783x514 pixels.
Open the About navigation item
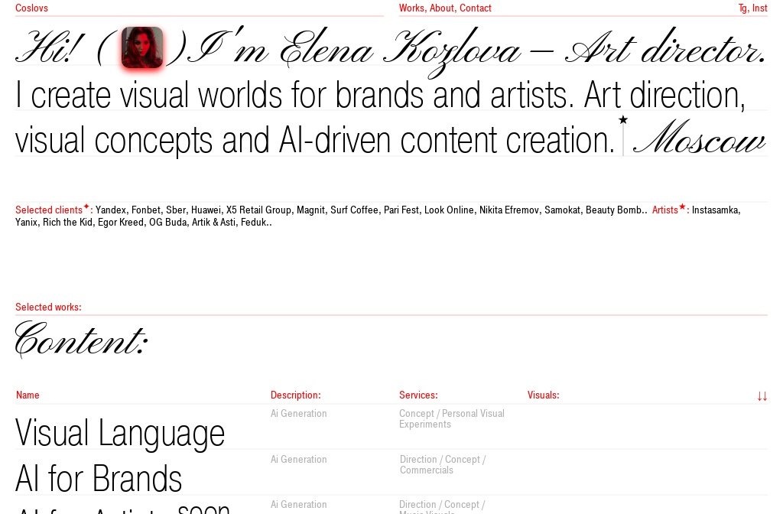click(x=443, y=8)
